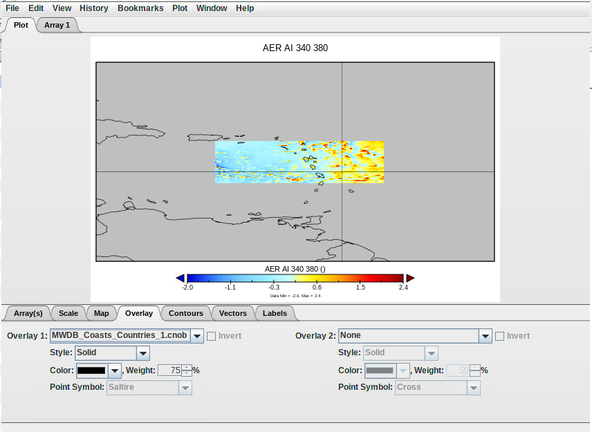Click Overlay 1 black color swatch
Screen dimensions: 592x432
(x=91, y=370)
